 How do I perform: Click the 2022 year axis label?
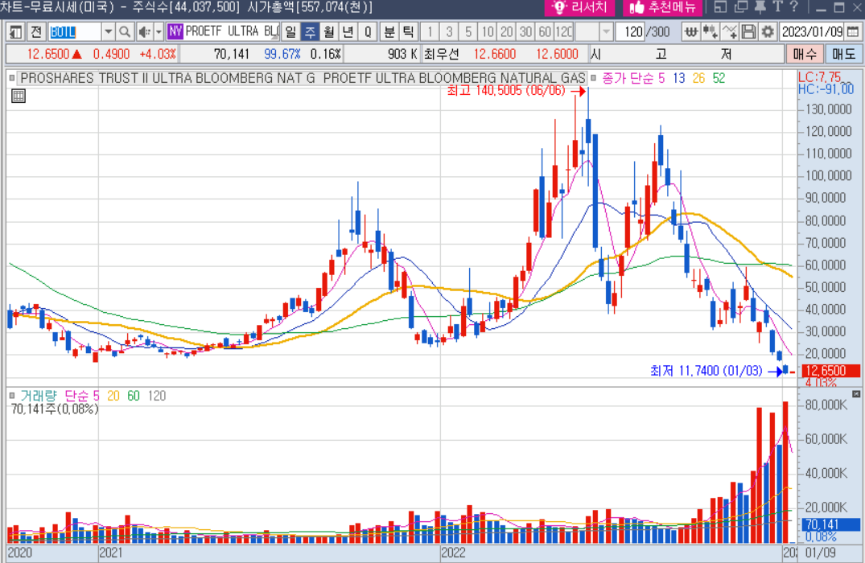[454, 553]
